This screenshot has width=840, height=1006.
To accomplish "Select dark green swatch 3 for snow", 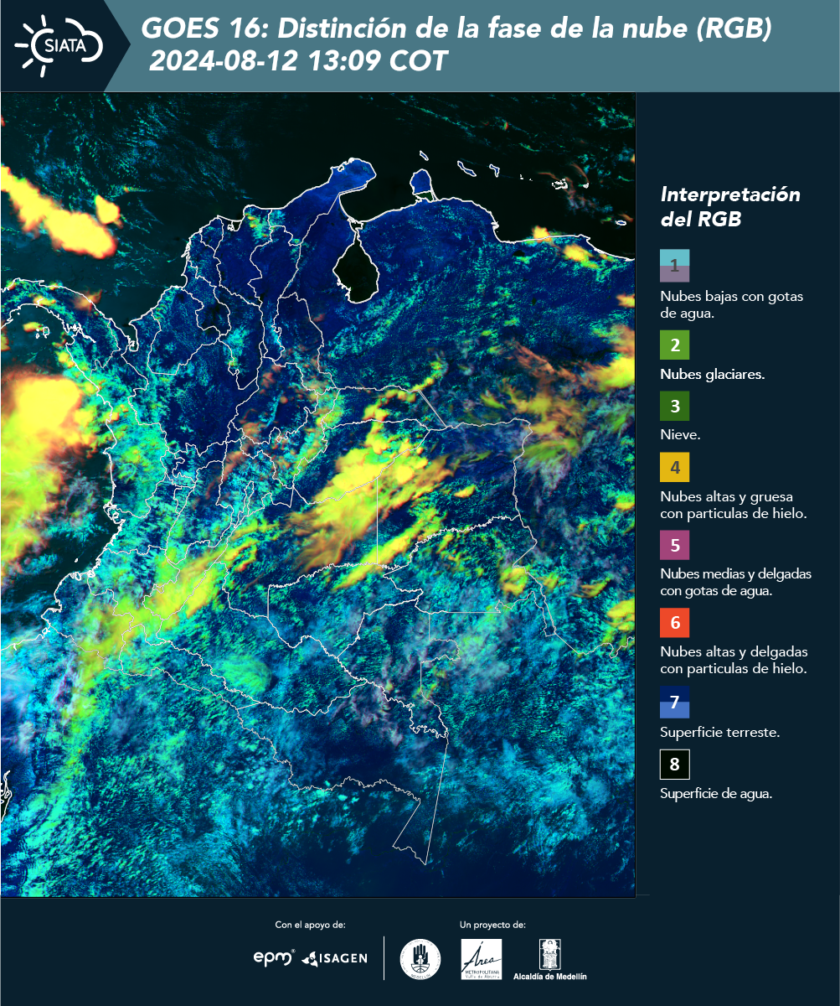I will click(674, 407).
